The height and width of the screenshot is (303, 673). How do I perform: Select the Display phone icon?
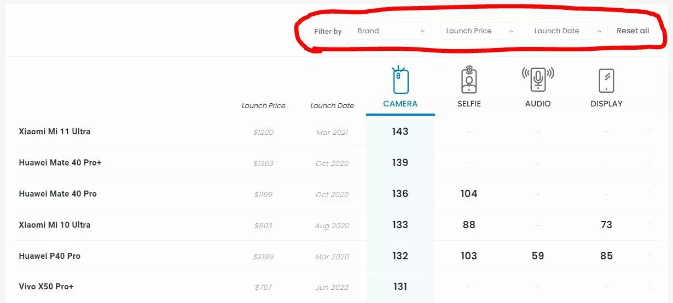tap(606, 80)
